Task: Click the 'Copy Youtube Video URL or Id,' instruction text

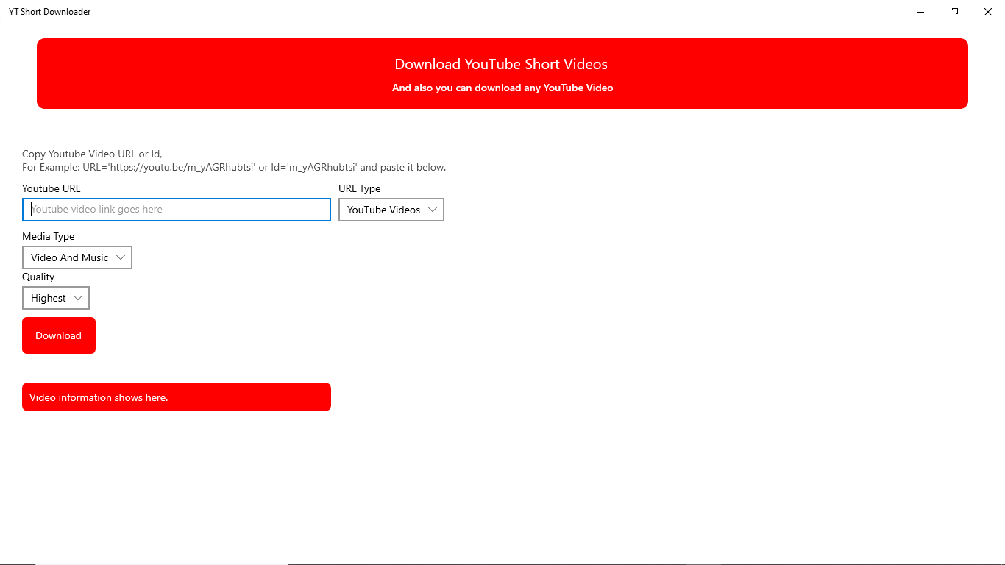Action: [92, 154]
